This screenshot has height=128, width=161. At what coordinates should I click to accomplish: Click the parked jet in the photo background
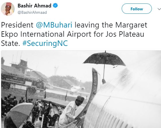click(77, 89)
